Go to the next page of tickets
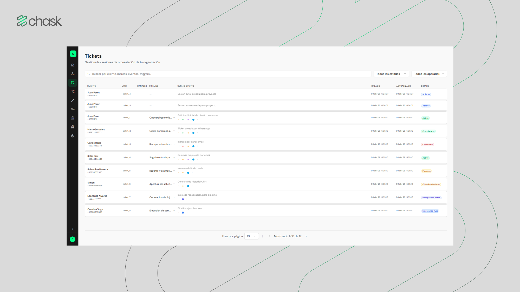The image size is (520, 292). pyautogui.click(x=306, y=236)
